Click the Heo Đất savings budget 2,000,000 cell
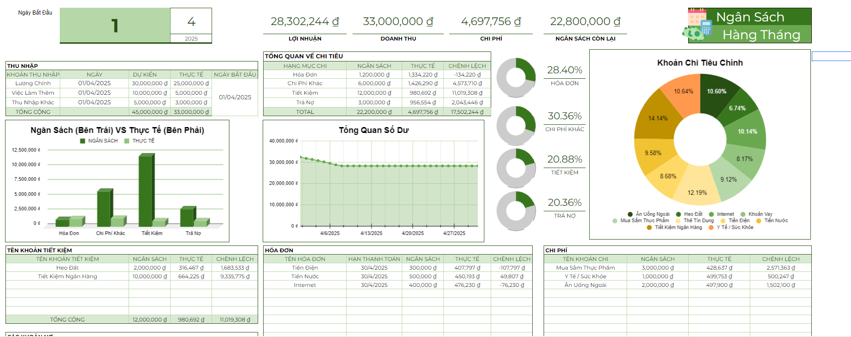This screenshot has height=337, width=851. click(x=150, y=268)
